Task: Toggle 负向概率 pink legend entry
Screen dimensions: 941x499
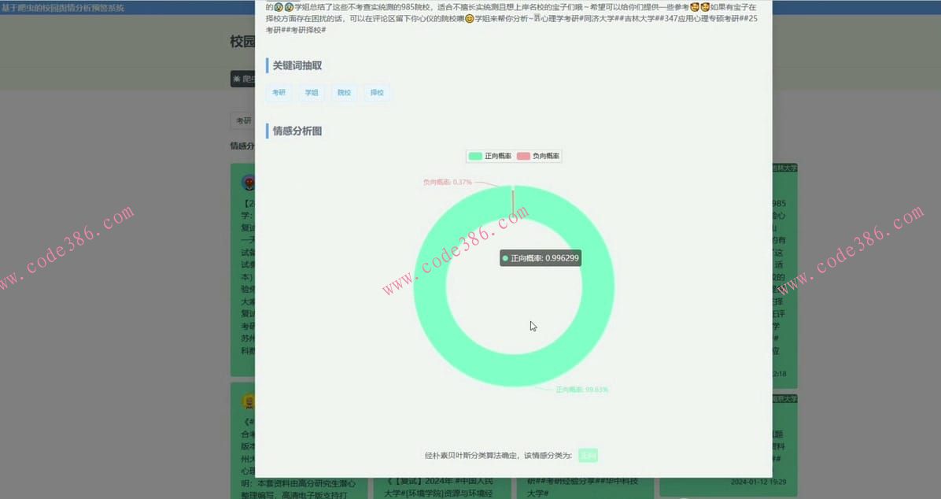Action: click(x=537, y=156)
